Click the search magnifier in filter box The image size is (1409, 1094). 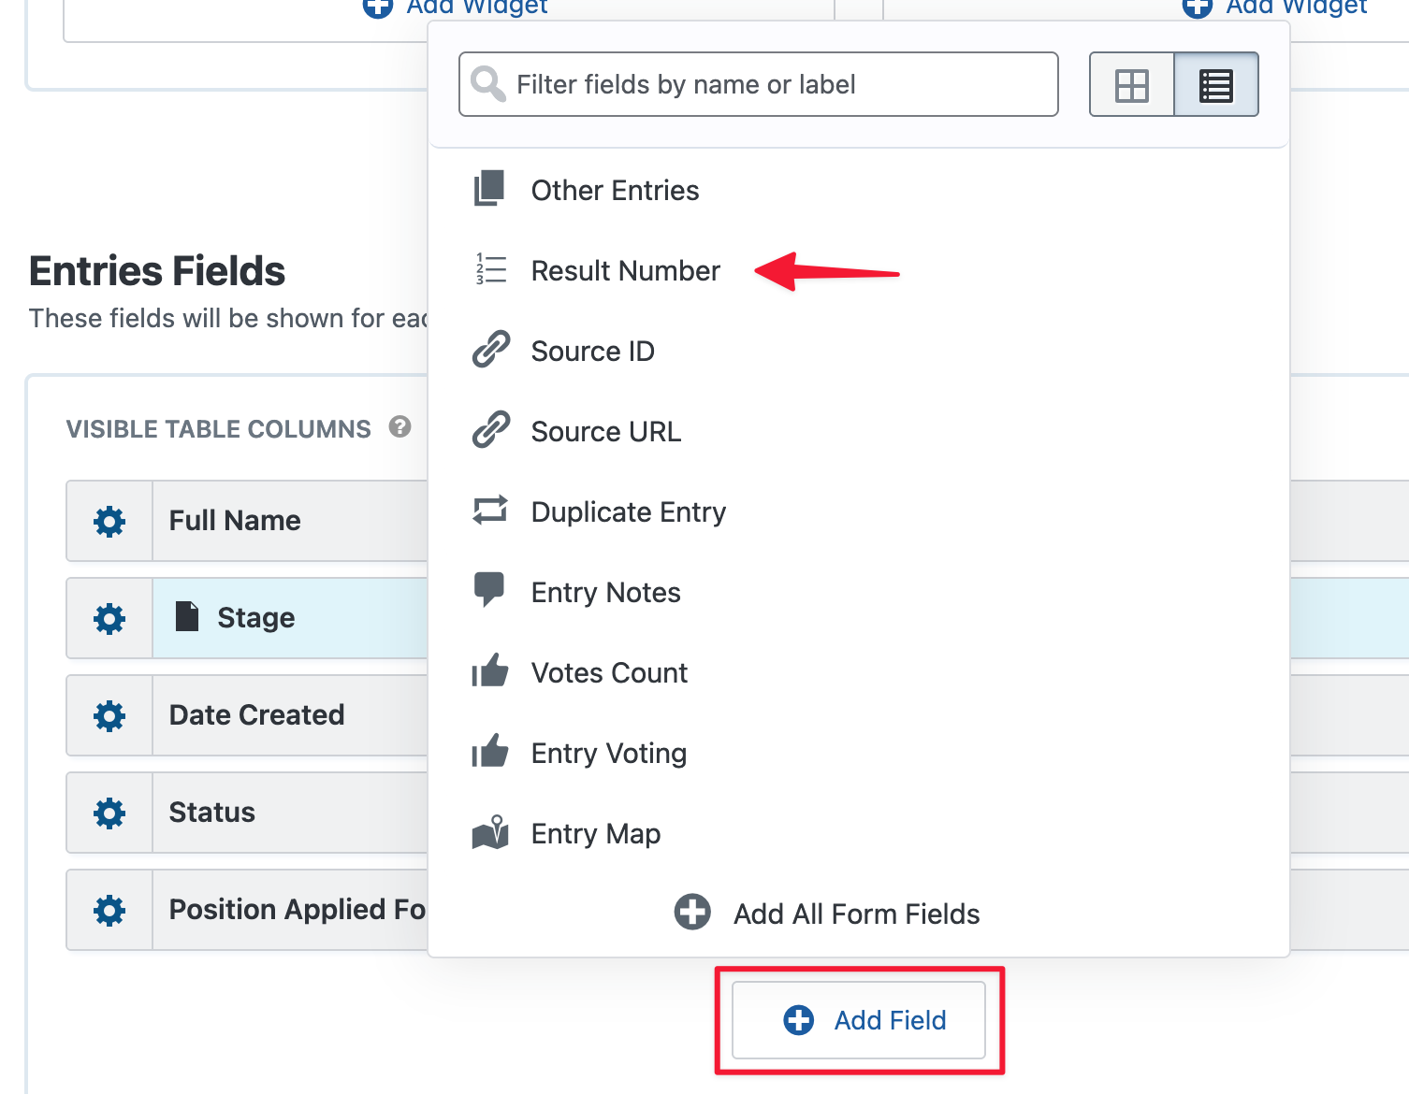(487, 84)
